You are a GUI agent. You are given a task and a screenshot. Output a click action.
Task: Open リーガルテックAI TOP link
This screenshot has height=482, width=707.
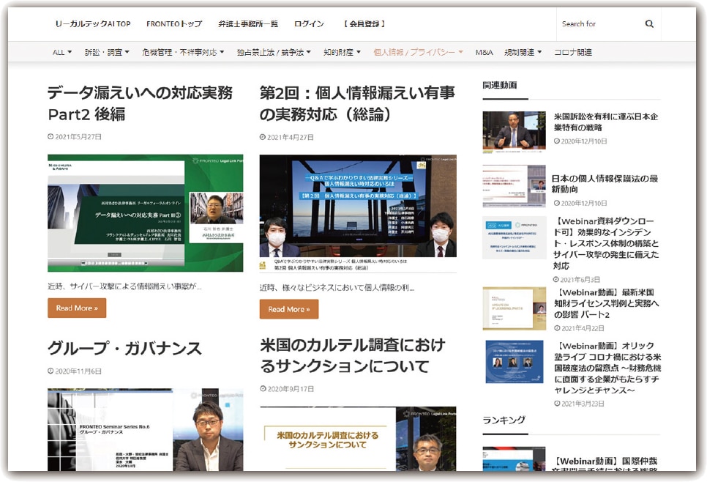point(93,24)
